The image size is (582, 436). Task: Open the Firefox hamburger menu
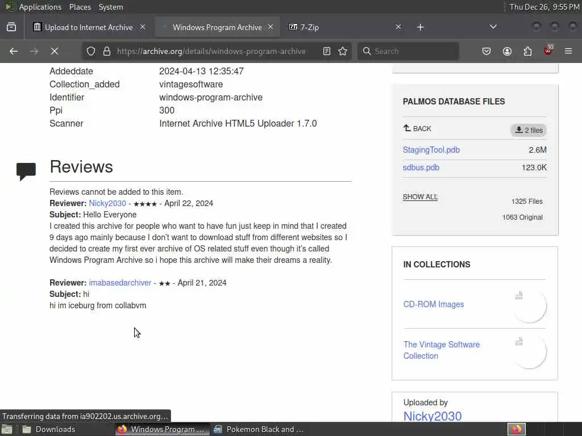pos(568,51)
